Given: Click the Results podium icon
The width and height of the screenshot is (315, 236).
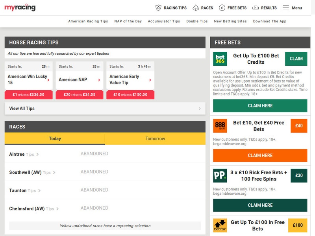Looking at the screenshot, I should (256, 8).
